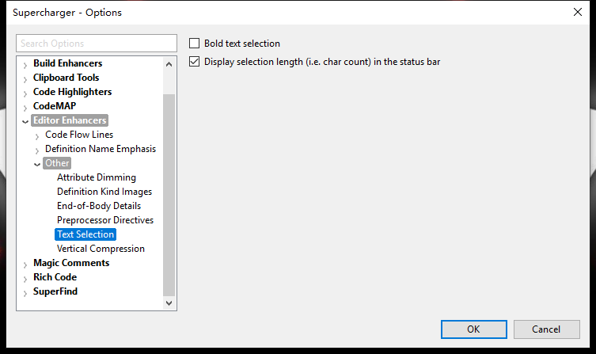Screen dimensions: 596x354
Task: Select Clipboard Tools category
Action: [66, 78]
